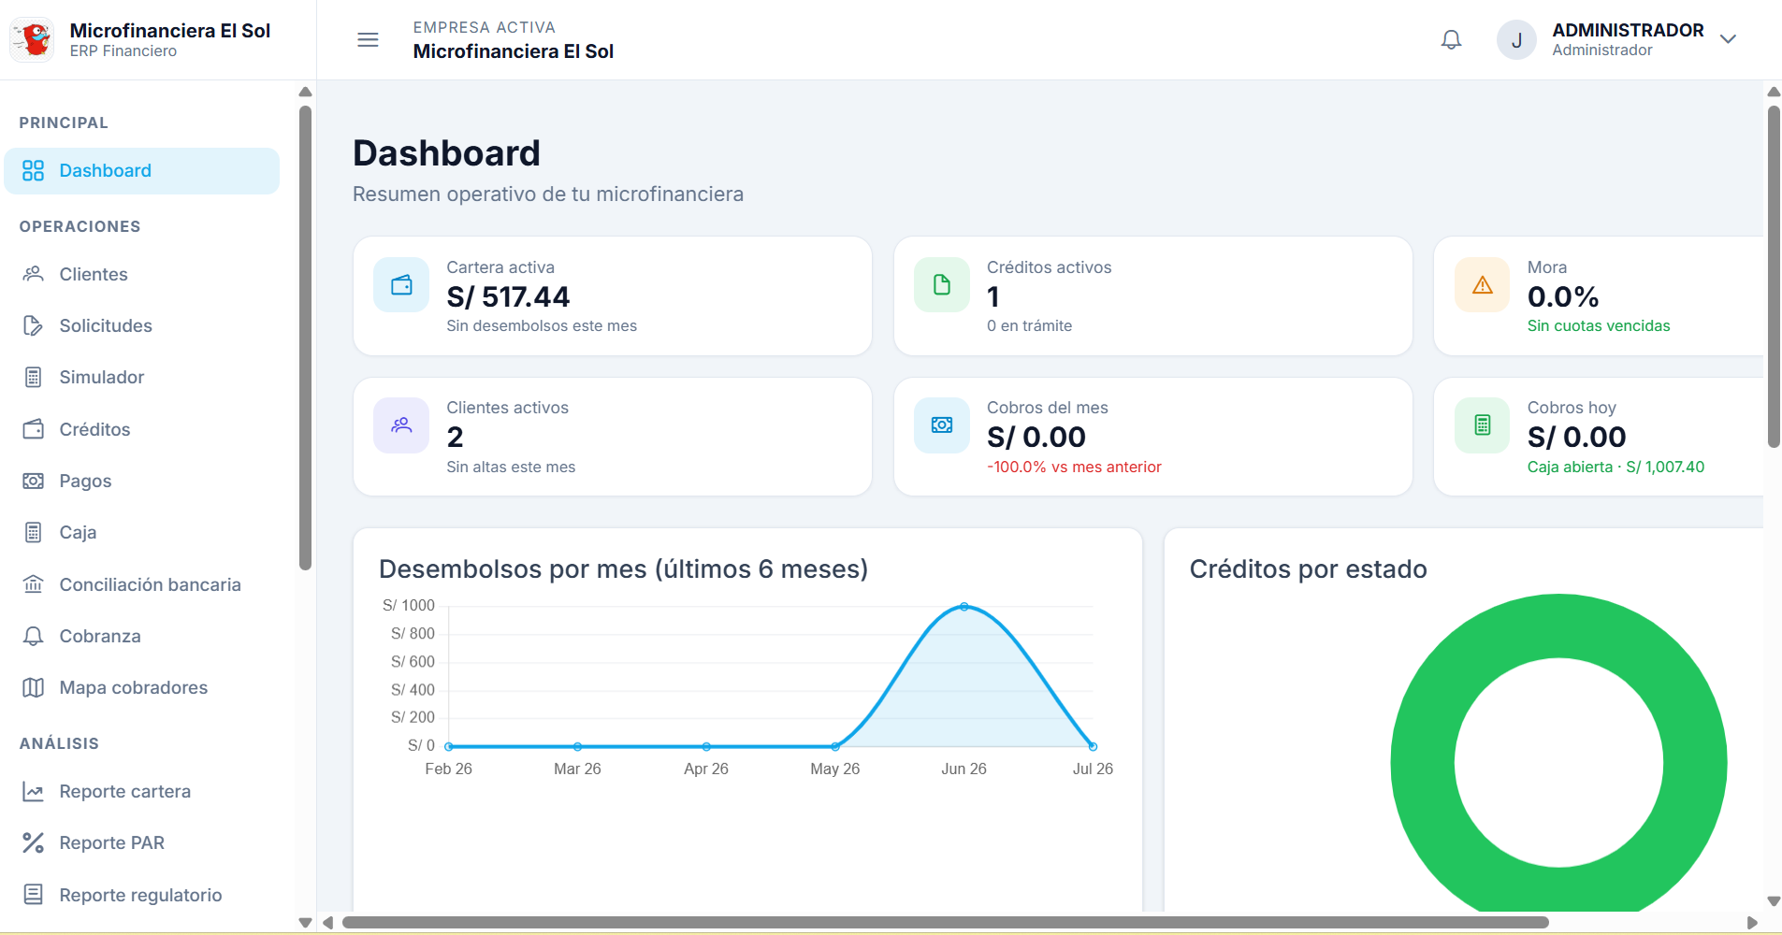The height and width of the screenshot is (935, 1782).
Task: Click the user avatar with letter J
Action: click(x=1516, y=40)
